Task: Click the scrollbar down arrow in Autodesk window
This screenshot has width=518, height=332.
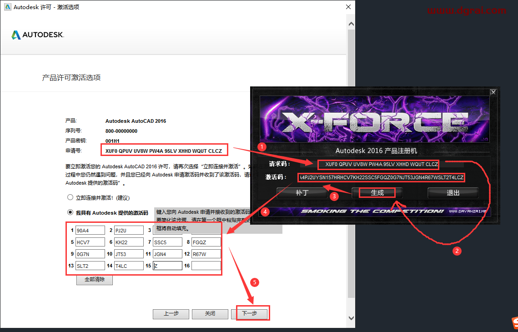Action: tap(351, 318)
